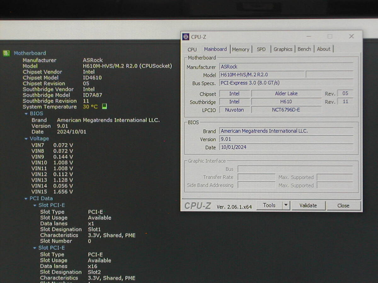Open the Bench tab in CPU-Z
Viewport: 378px width, 283px height.
pos(304,49)
